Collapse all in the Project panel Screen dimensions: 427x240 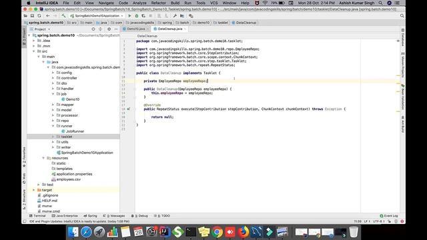pyautogui.click(x=100, y=29)
